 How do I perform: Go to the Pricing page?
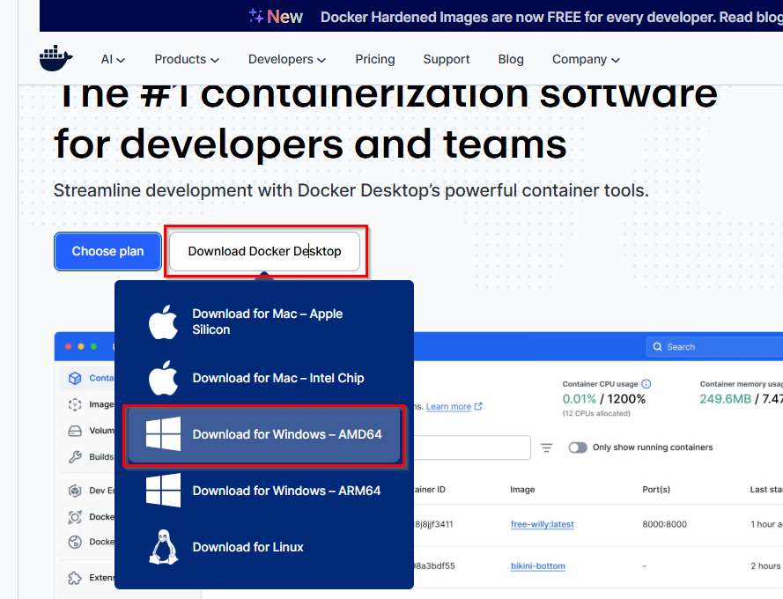[375, 59]
